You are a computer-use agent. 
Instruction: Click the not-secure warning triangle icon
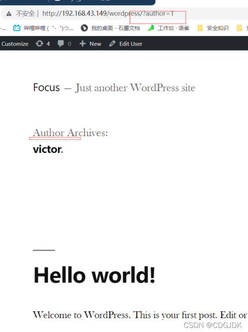coord(9,14)
